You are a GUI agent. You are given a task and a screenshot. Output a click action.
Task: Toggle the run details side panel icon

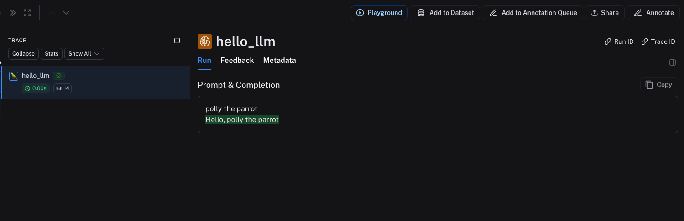point(672,62)
